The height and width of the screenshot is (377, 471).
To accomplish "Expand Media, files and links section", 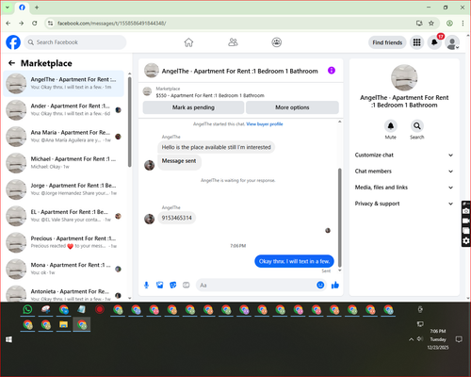I will click(404, 188).
